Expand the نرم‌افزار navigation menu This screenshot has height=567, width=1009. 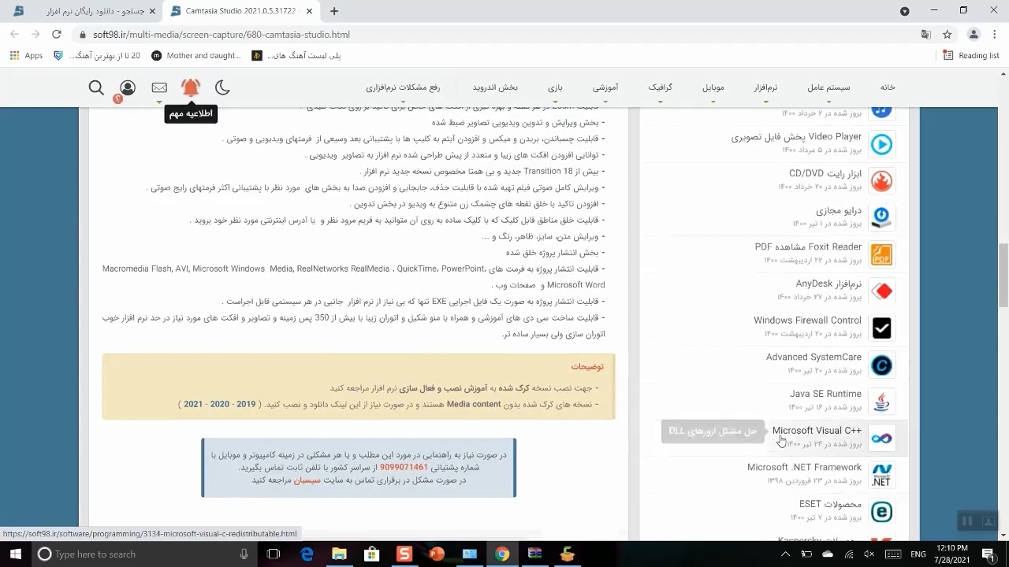coord(762,87)
